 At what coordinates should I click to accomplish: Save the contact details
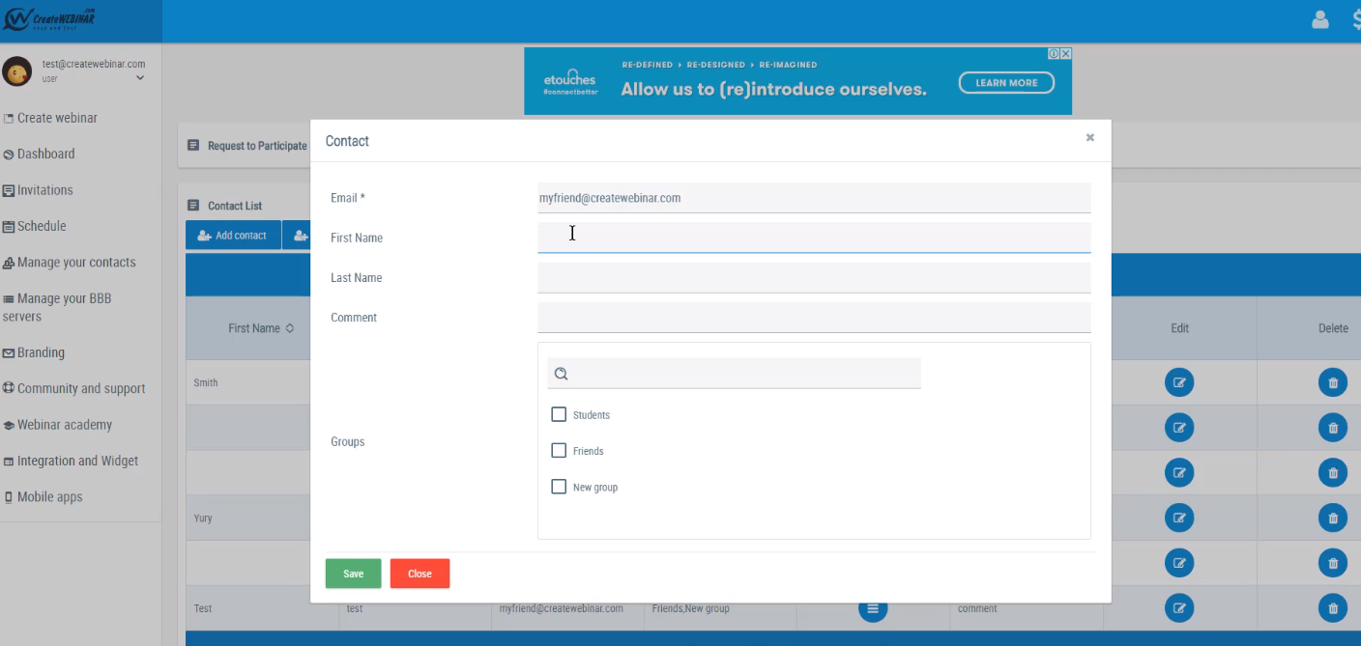point(353,573)
